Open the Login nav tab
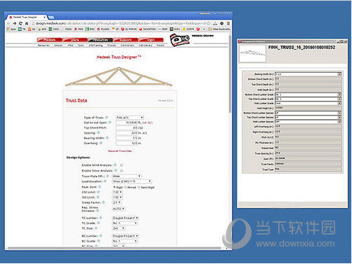This screenshot has height=264, width=352. (151, 40)
